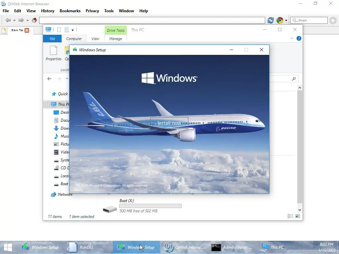Select This PC in Explorer tree
339x254 pixels.
[x=60, y=104]
